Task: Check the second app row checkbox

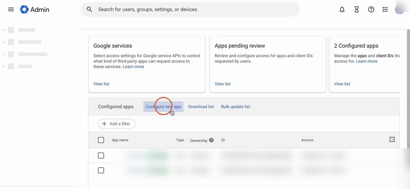Action: (x=101, y=170)
